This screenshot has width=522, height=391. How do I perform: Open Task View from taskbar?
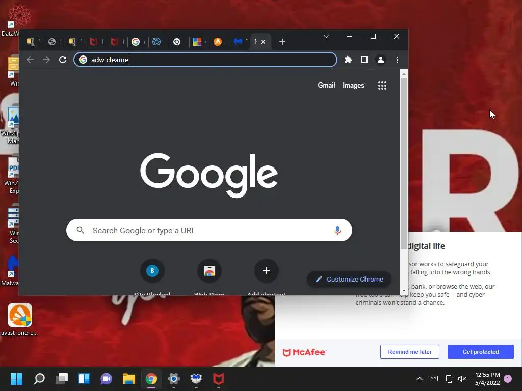pyautogui.click(x=62, y=379)
